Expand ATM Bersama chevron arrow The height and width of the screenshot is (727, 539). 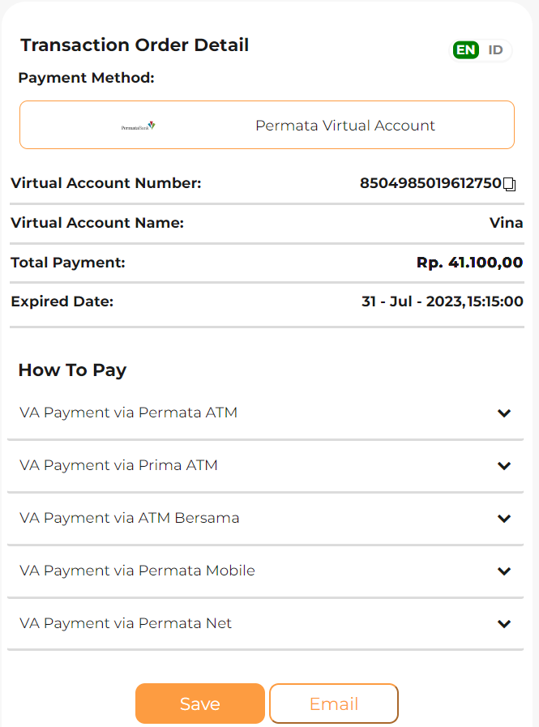504,519
